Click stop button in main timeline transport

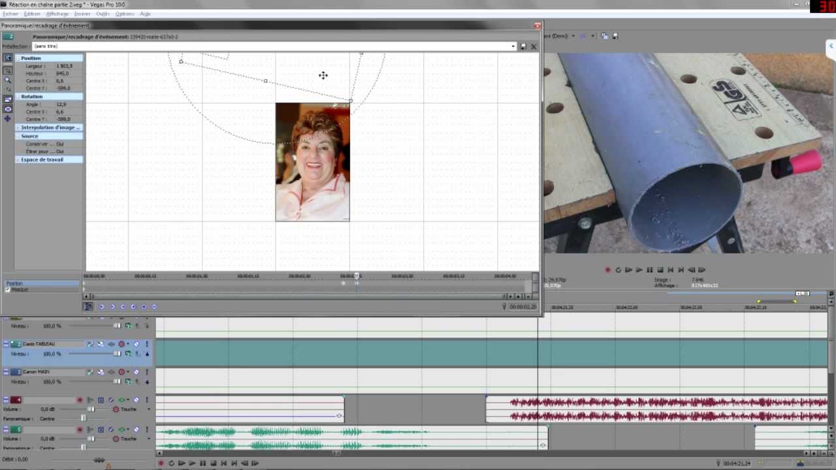pyautogui.click(x=213, y=463)
